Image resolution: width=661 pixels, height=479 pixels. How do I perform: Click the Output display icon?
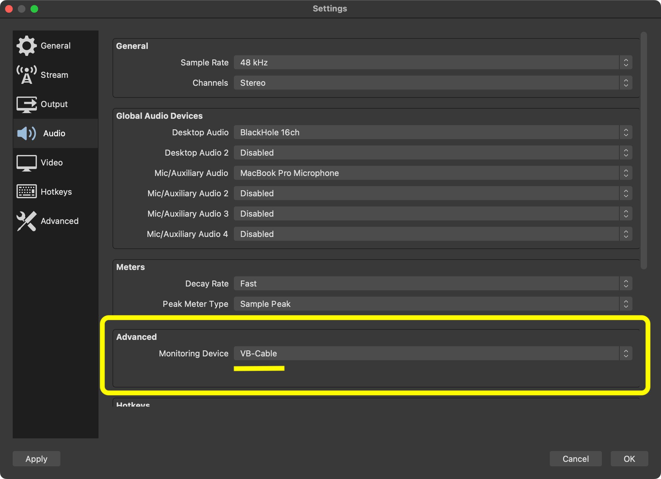27,104
